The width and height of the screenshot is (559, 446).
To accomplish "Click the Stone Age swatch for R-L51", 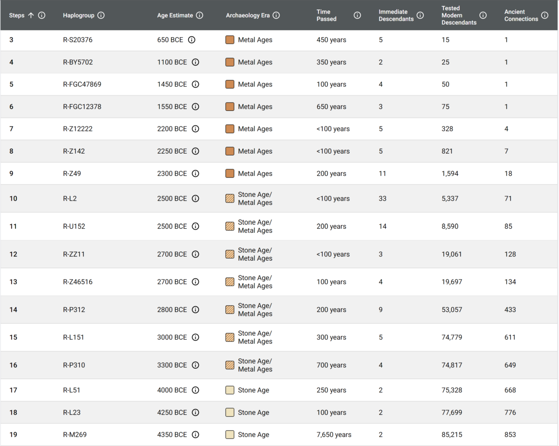I will [x=230, y=390].
